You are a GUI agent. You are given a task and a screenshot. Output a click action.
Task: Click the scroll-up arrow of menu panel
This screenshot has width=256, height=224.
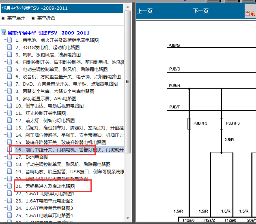pos(128,7)
